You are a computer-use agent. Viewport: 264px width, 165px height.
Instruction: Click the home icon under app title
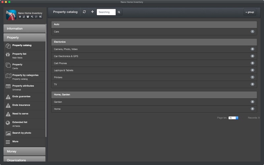[20, 17]
